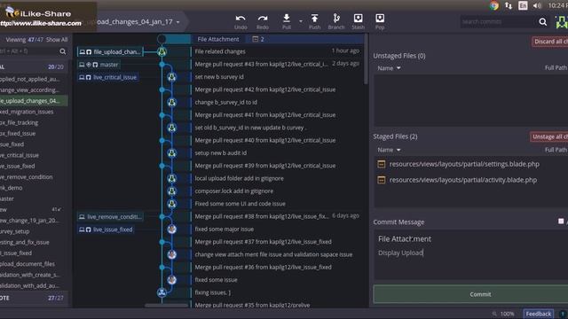The height and width of the screenshot is (319, 568).
Task: Click the fixed some major issue commit avatar
Action: click(x=171, y=230)
